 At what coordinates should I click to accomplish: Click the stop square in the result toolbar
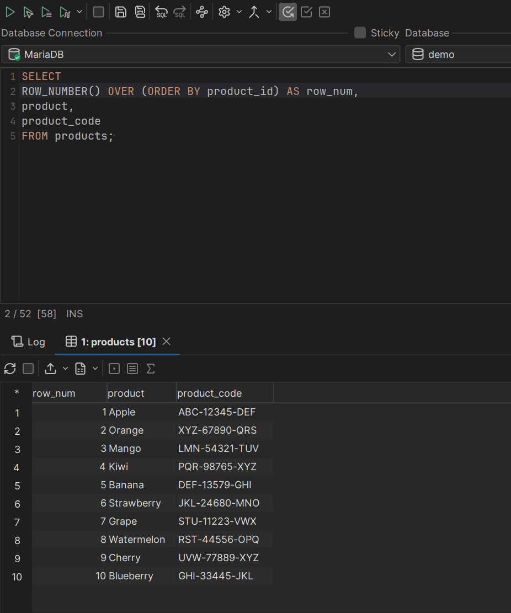coord(28,369)
